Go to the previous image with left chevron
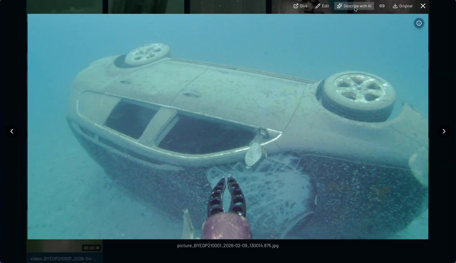 coord(12,131)
